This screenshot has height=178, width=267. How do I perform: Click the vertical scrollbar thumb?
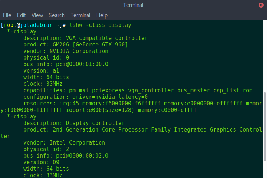point(264,127)
